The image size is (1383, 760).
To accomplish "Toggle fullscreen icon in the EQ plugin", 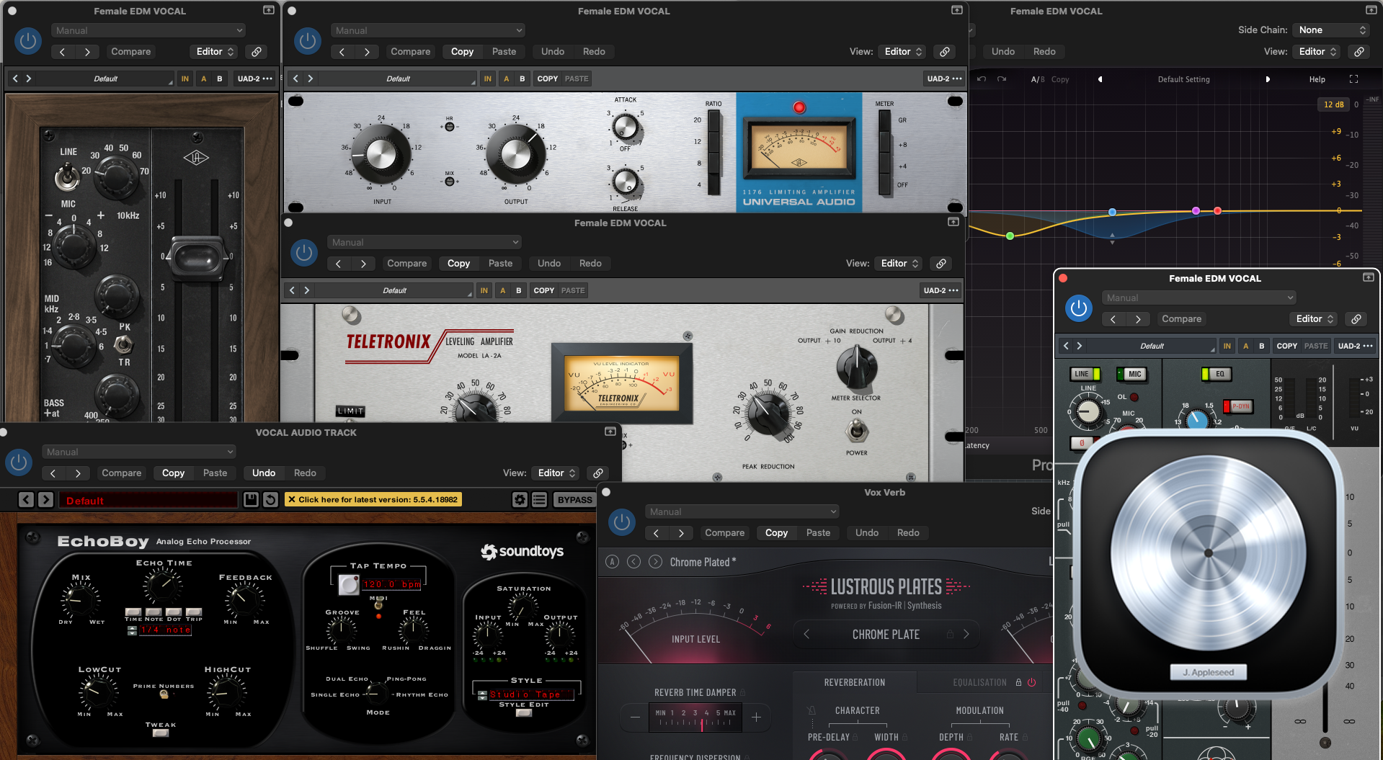I will (1353, 79).
